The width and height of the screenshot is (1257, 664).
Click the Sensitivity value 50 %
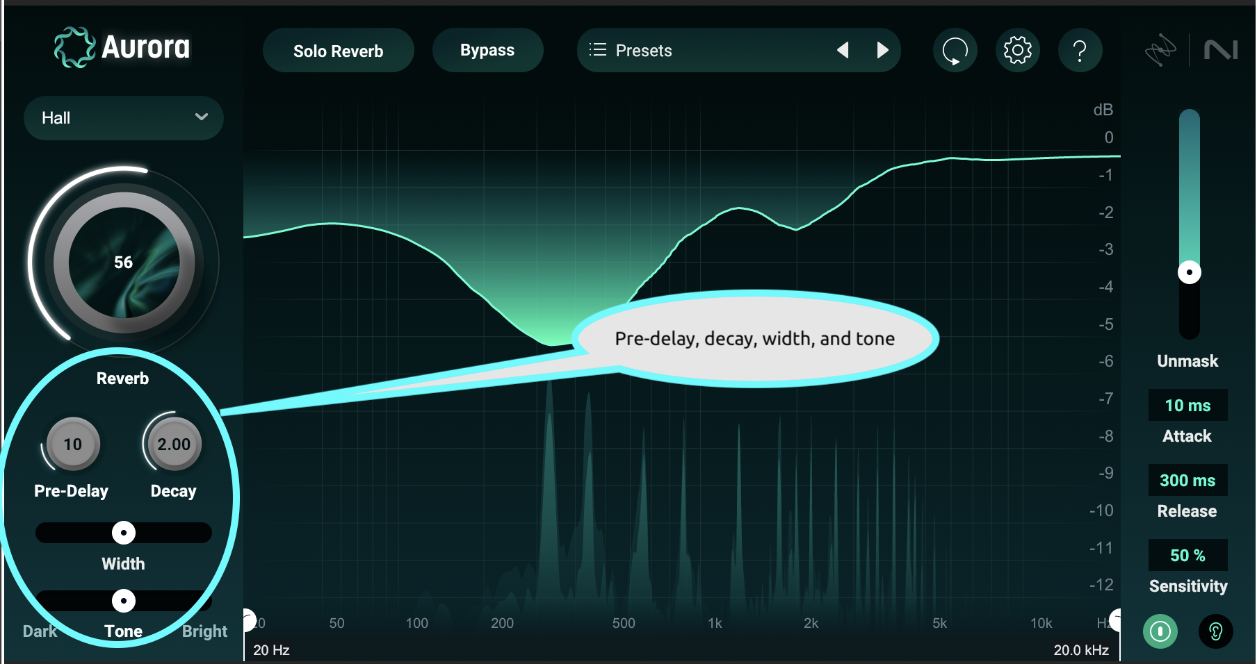[1187, 556]
